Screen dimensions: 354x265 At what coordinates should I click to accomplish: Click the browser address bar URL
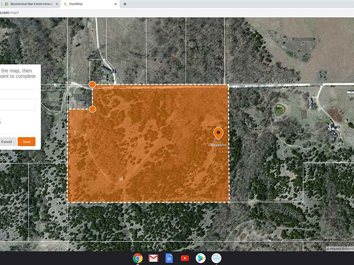point(10,13)
